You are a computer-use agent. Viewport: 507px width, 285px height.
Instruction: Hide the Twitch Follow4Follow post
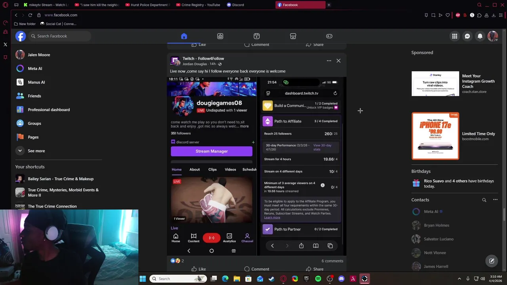(x=338, y=61)
